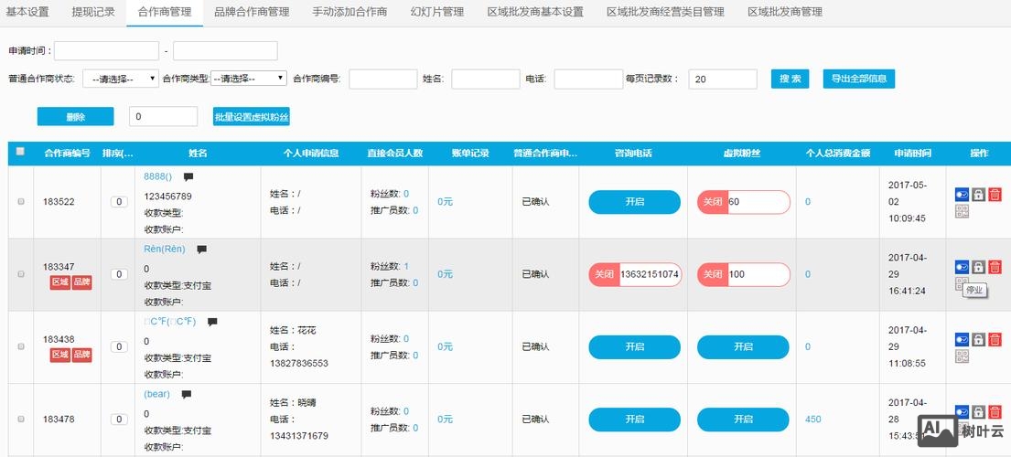
Task: Enable 咨询电话 for partner 183522
Action: 634,202
